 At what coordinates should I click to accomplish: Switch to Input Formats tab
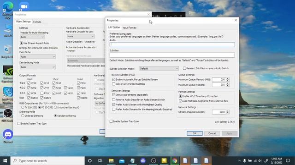pyautogui.click(x=130, y=27)
